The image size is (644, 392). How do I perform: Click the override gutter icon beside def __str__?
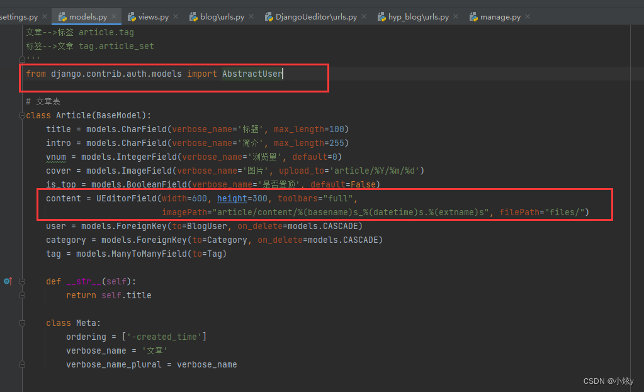tap(8, 281)
